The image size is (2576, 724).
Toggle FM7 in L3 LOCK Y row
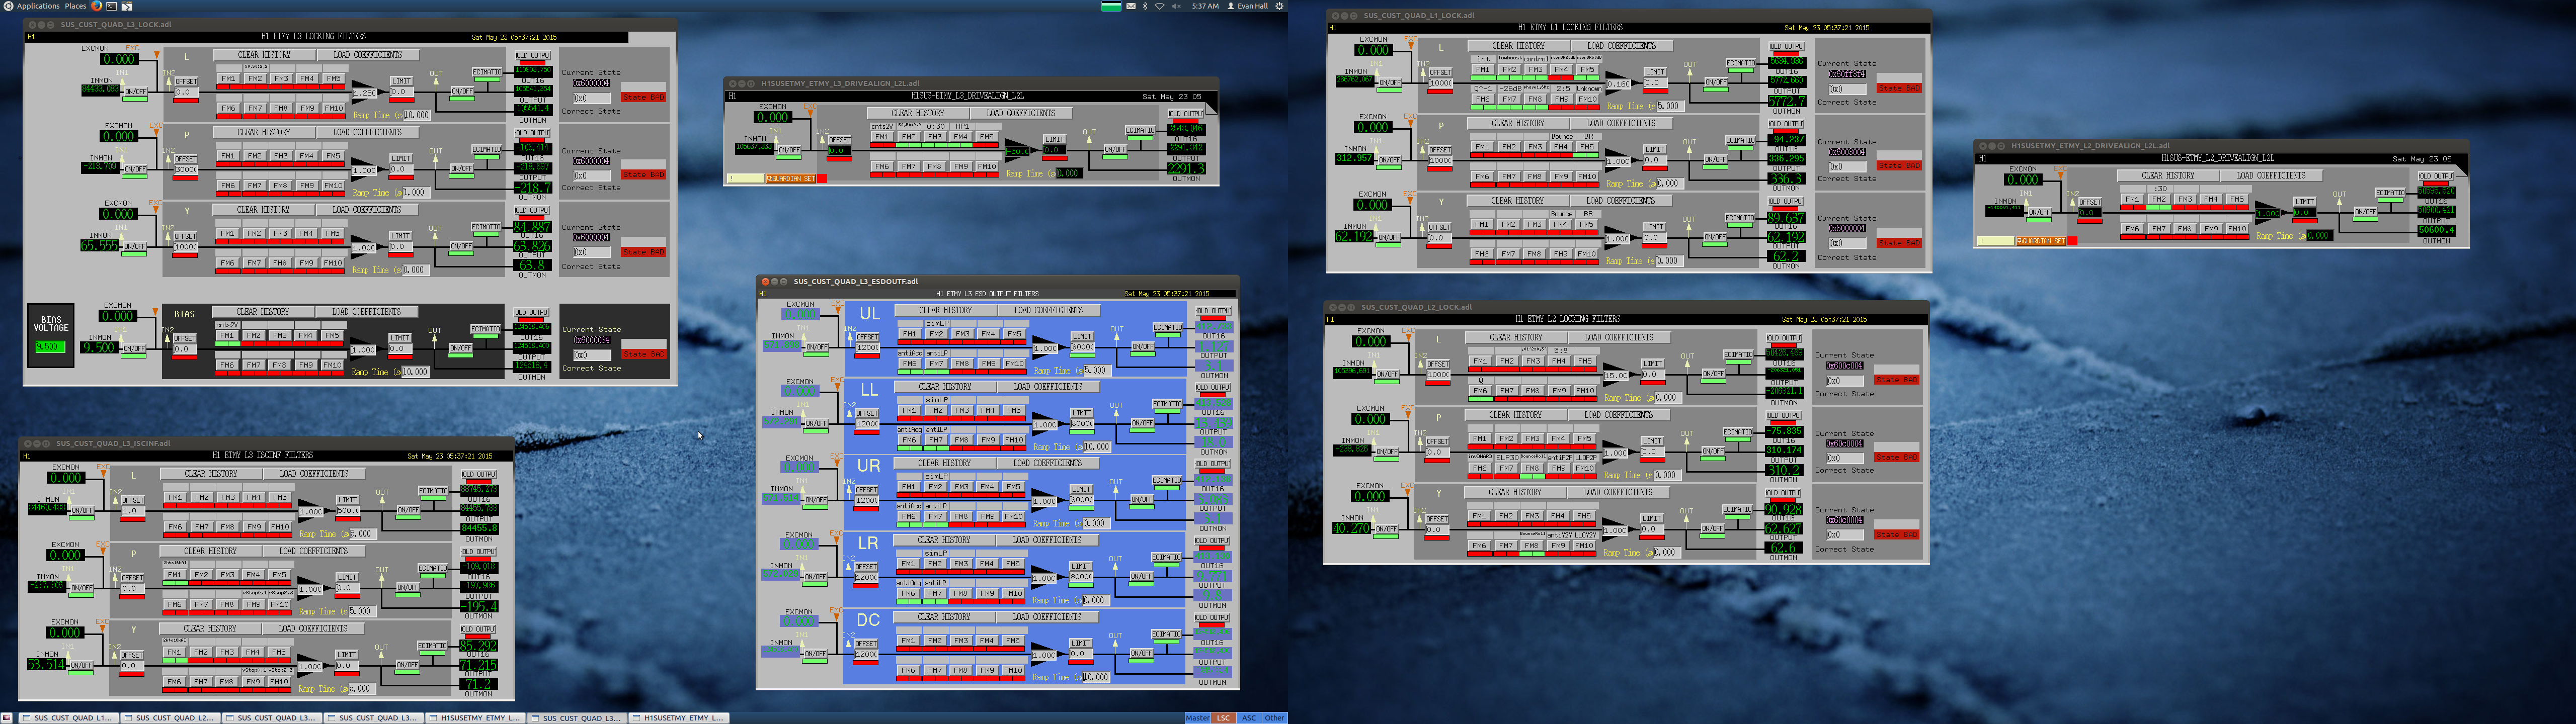(255, 263)
